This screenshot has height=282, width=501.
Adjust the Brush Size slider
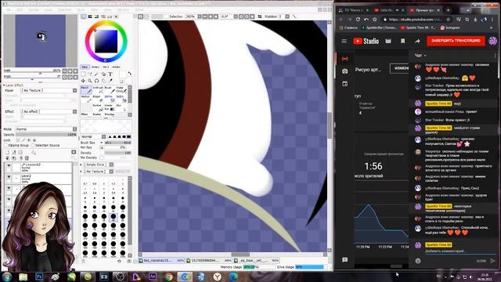(118, 143)
